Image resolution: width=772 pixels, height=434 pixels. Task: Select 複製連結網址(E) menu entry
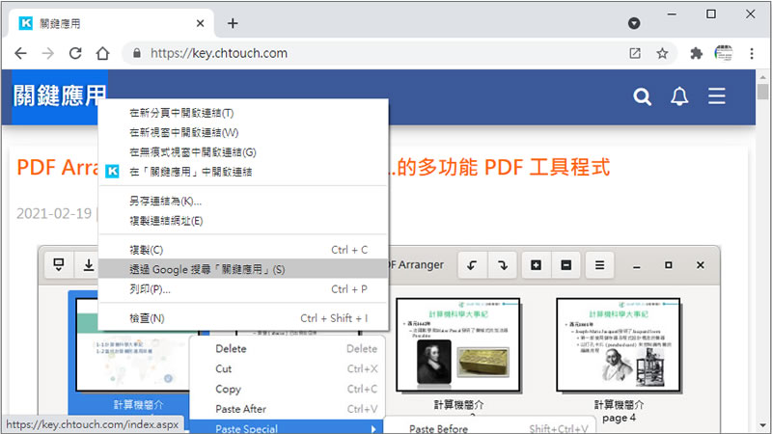point(243,221)
